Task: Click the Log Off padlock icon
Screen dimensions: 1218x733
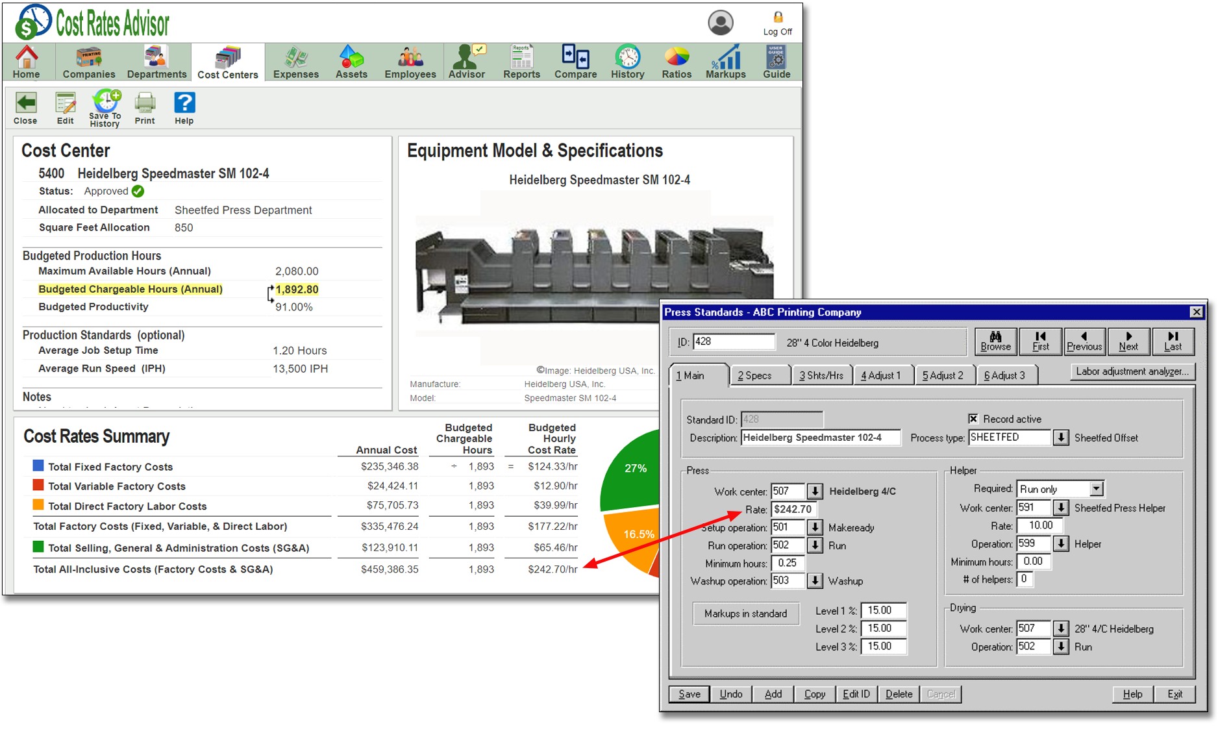Action: pyautogui.click(x=778, y=18)
